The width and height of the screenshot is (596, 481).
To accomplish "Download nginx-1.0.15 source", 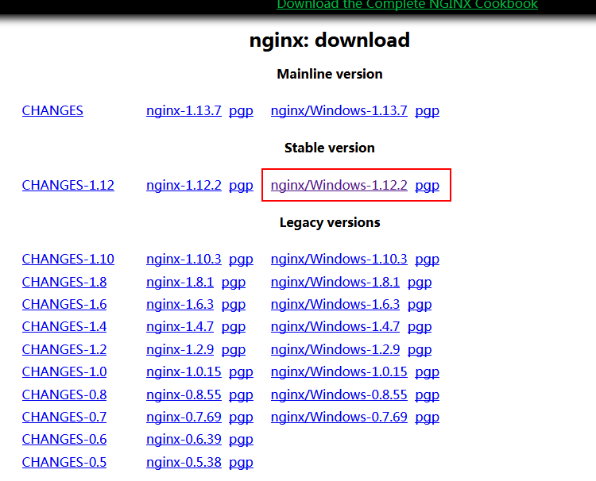I will [x=184, y=372].
